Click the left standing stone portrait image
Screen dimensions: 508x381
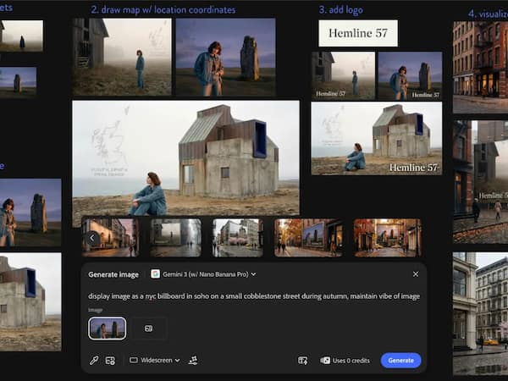tap(30, 213)
